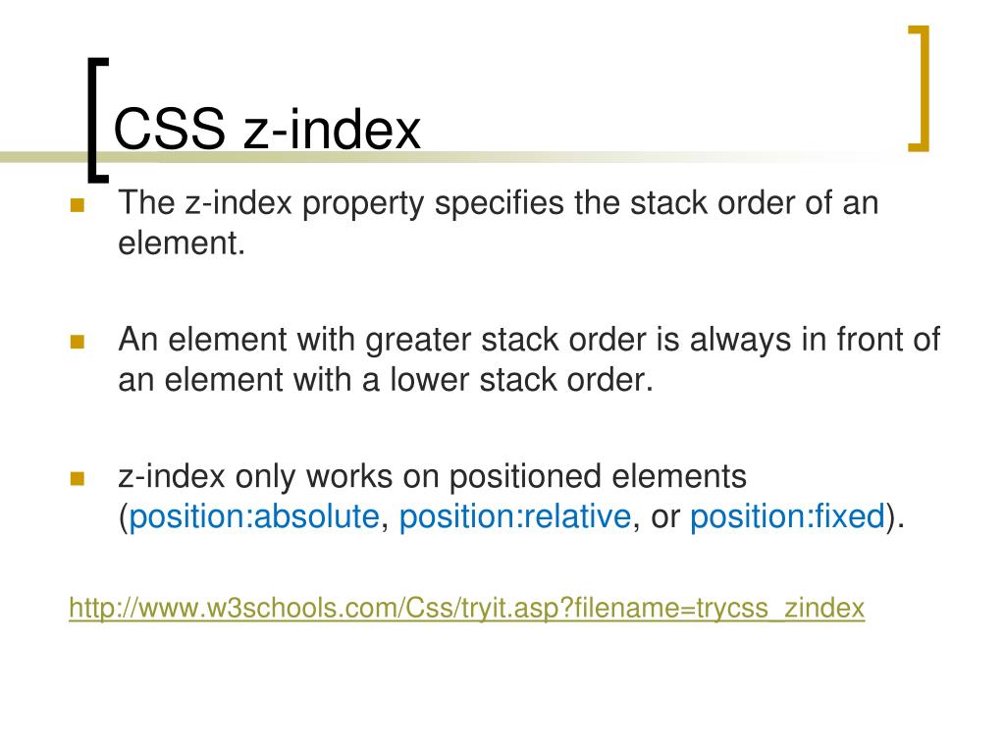
Task: Click the blue position:relative text
Action: pos(515,516)
